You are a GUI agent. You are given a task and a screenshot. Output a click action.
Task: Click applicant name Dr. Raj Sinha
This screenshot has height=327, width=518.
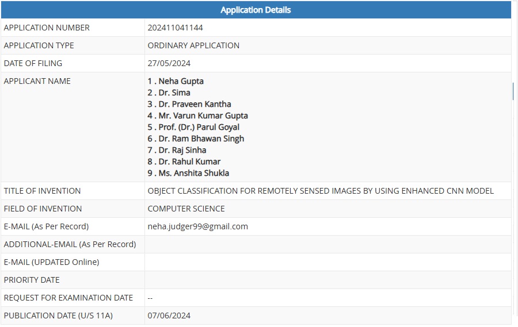coord(177,150)
